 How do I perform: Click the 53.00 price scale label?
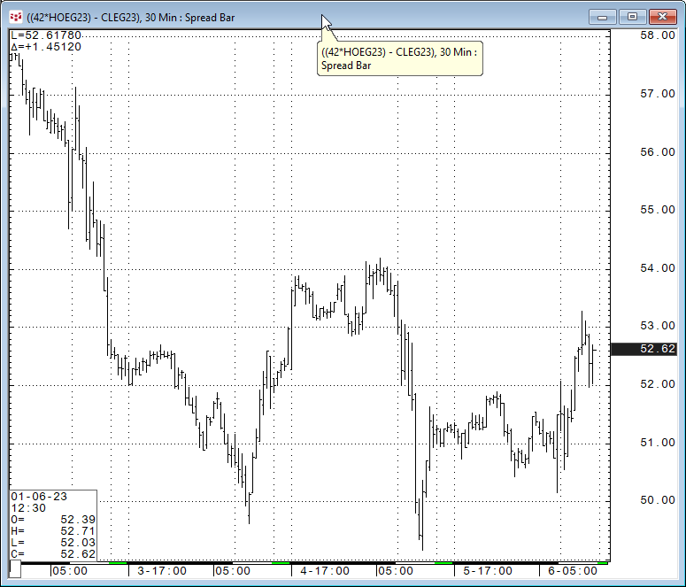coord(657,326)
